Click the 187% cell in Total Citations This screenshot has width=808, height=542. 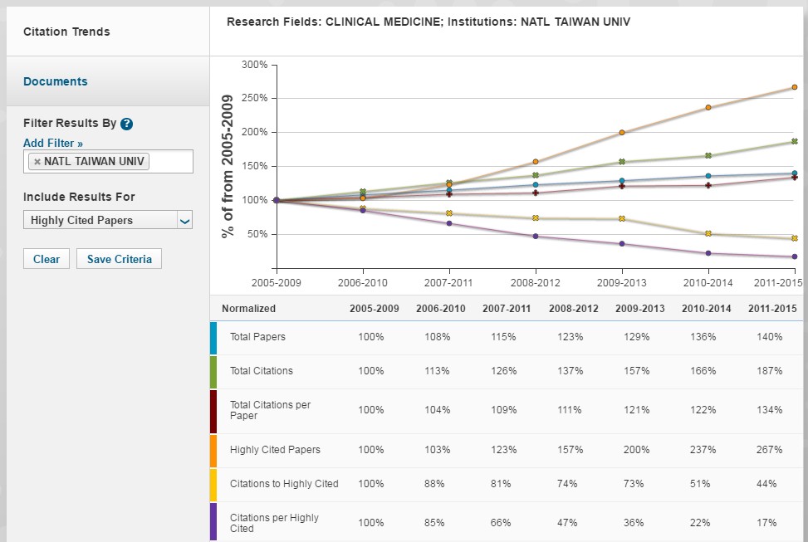pyautogui.click(x=769, y=371)
